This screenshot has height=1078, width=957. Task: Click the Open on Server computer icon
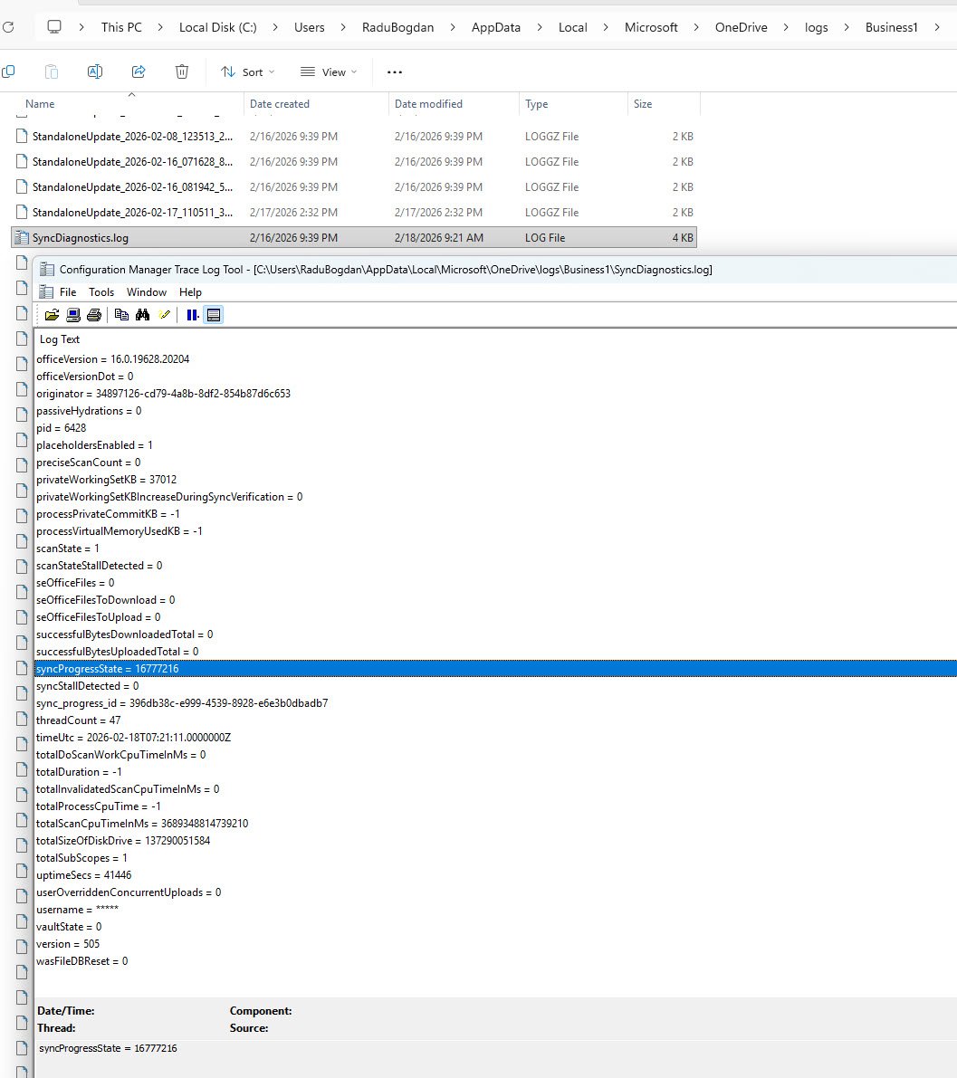[73, 315]
